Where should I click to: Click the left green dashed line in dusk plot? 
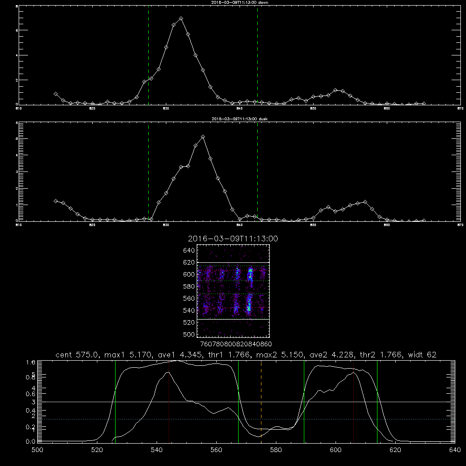click(x=148, y=171)
